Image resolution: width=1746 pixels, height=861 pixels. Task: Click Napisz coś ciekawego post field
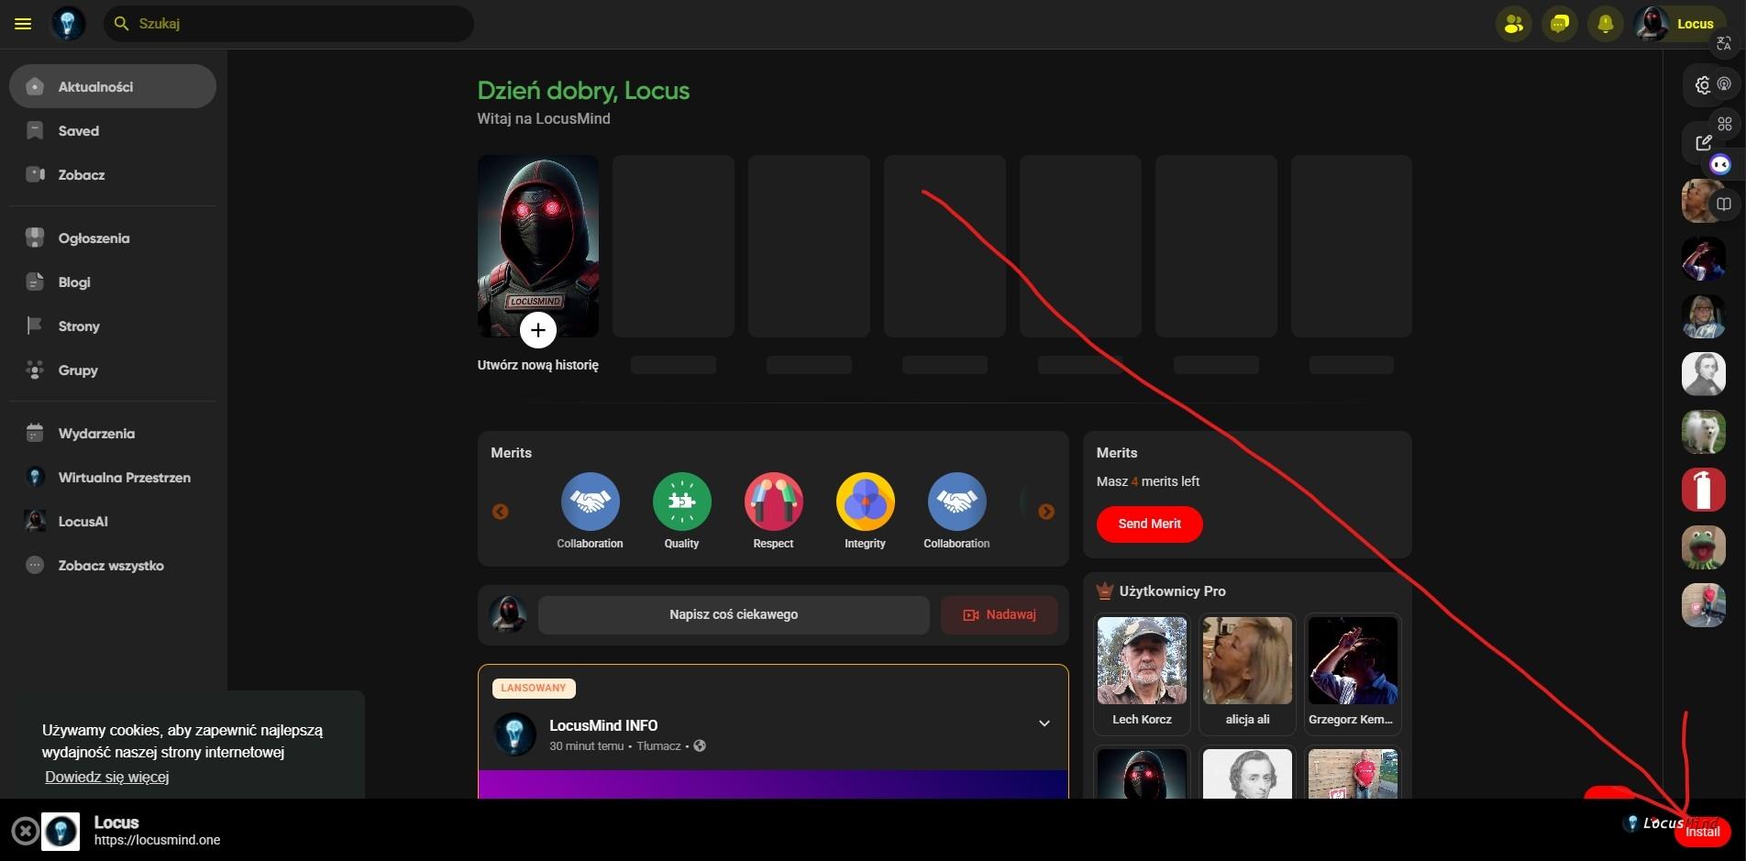(x=734, y=614)
